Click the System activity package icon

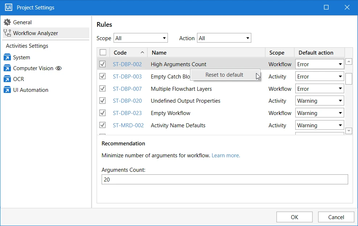7,57
